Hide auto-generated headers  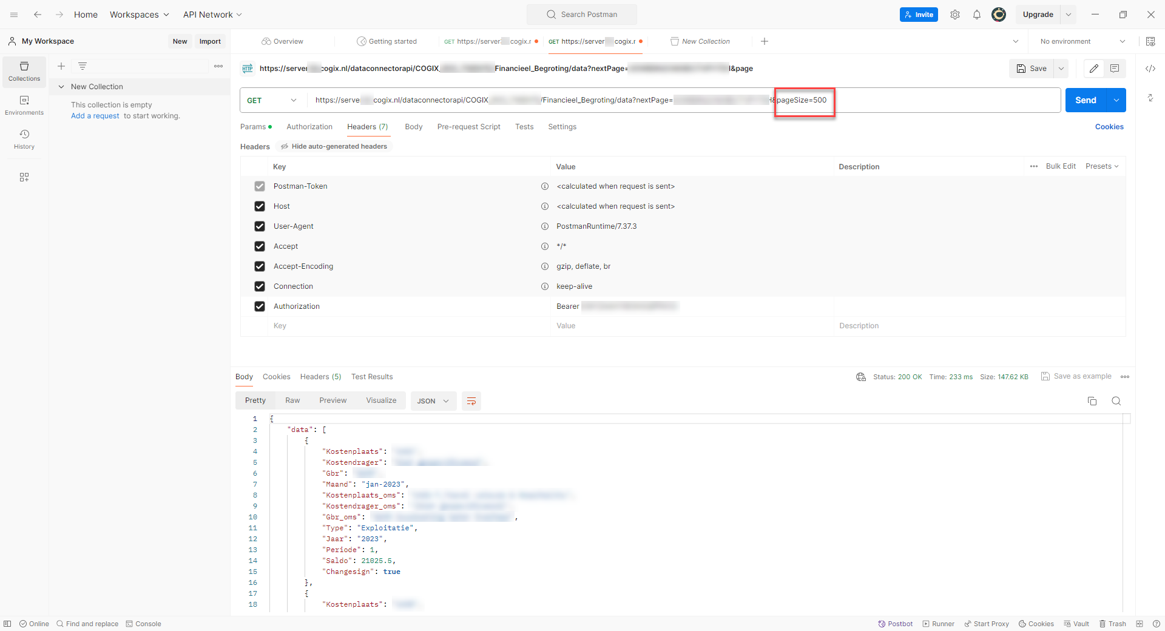click(334, 146)
